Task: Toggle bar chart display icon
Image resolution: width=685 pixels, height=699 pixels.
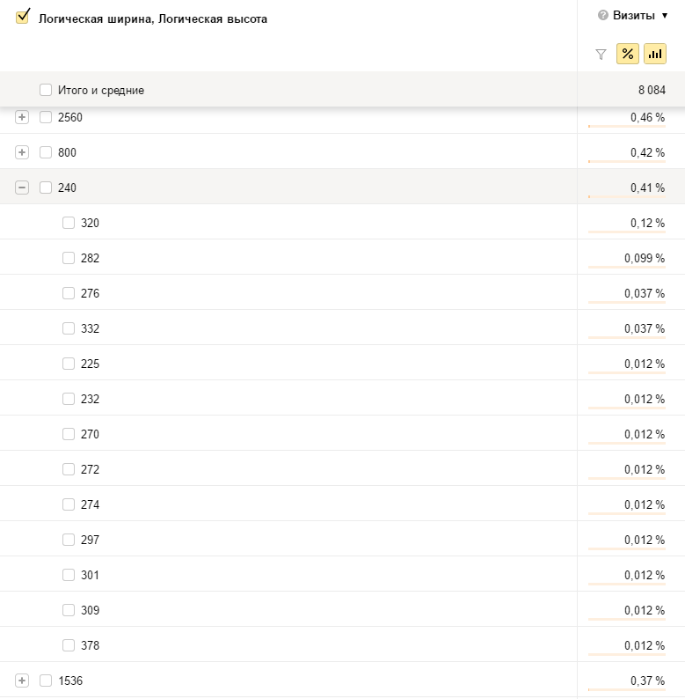Action: (x=655, y=55)
